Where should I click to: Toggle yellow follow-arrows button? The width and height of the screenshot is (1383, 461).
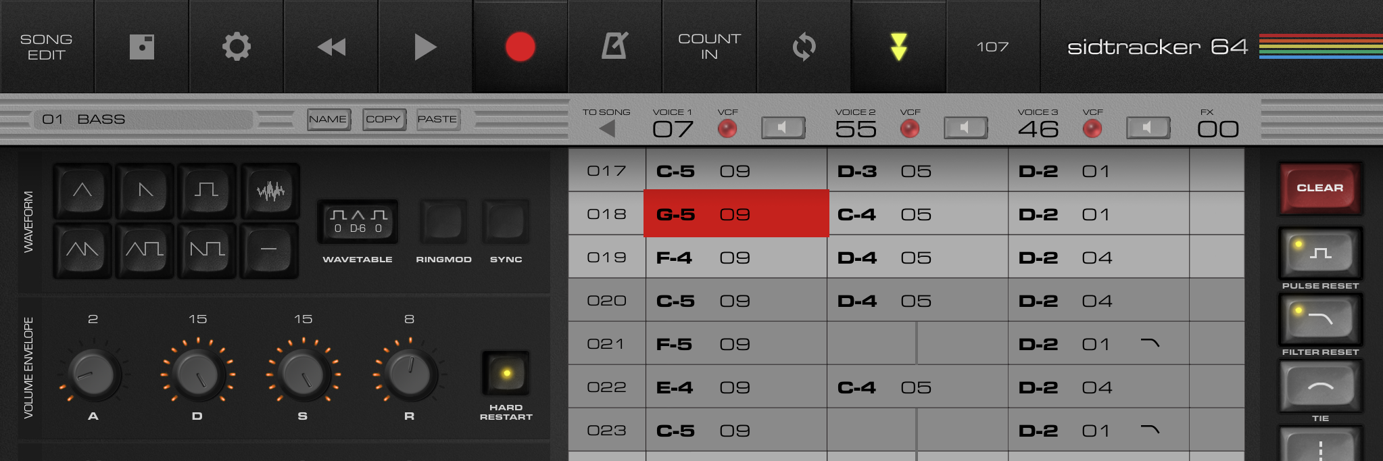coord(899,47)
